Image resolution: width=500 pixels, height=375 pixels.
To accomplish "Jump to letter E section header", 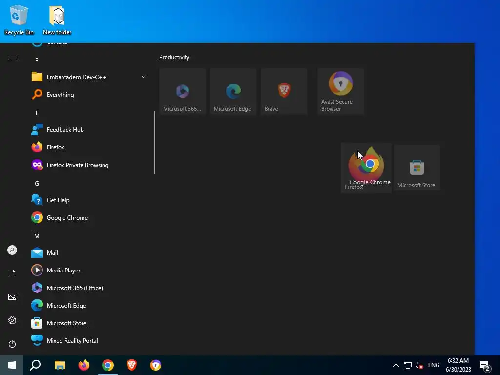I will (37, 60).
